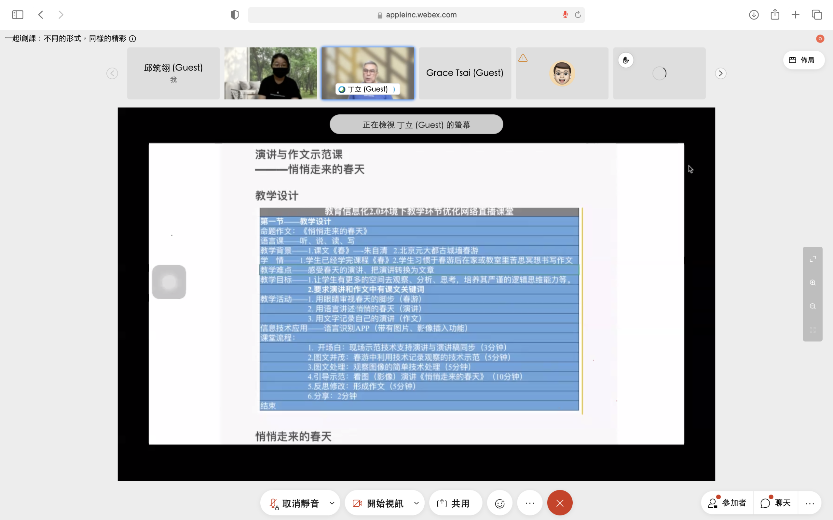The width and height of the screenshot is (833, 520).
Task: Click the Safari share icon
Action: coord(775,15)
